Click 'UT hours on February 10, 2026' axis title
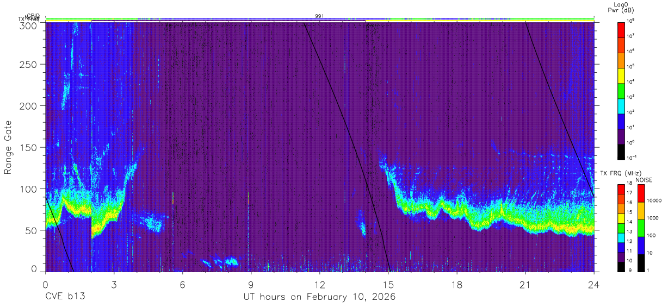The width and height of the screenshot is (668, 308). tap(319, 297)
